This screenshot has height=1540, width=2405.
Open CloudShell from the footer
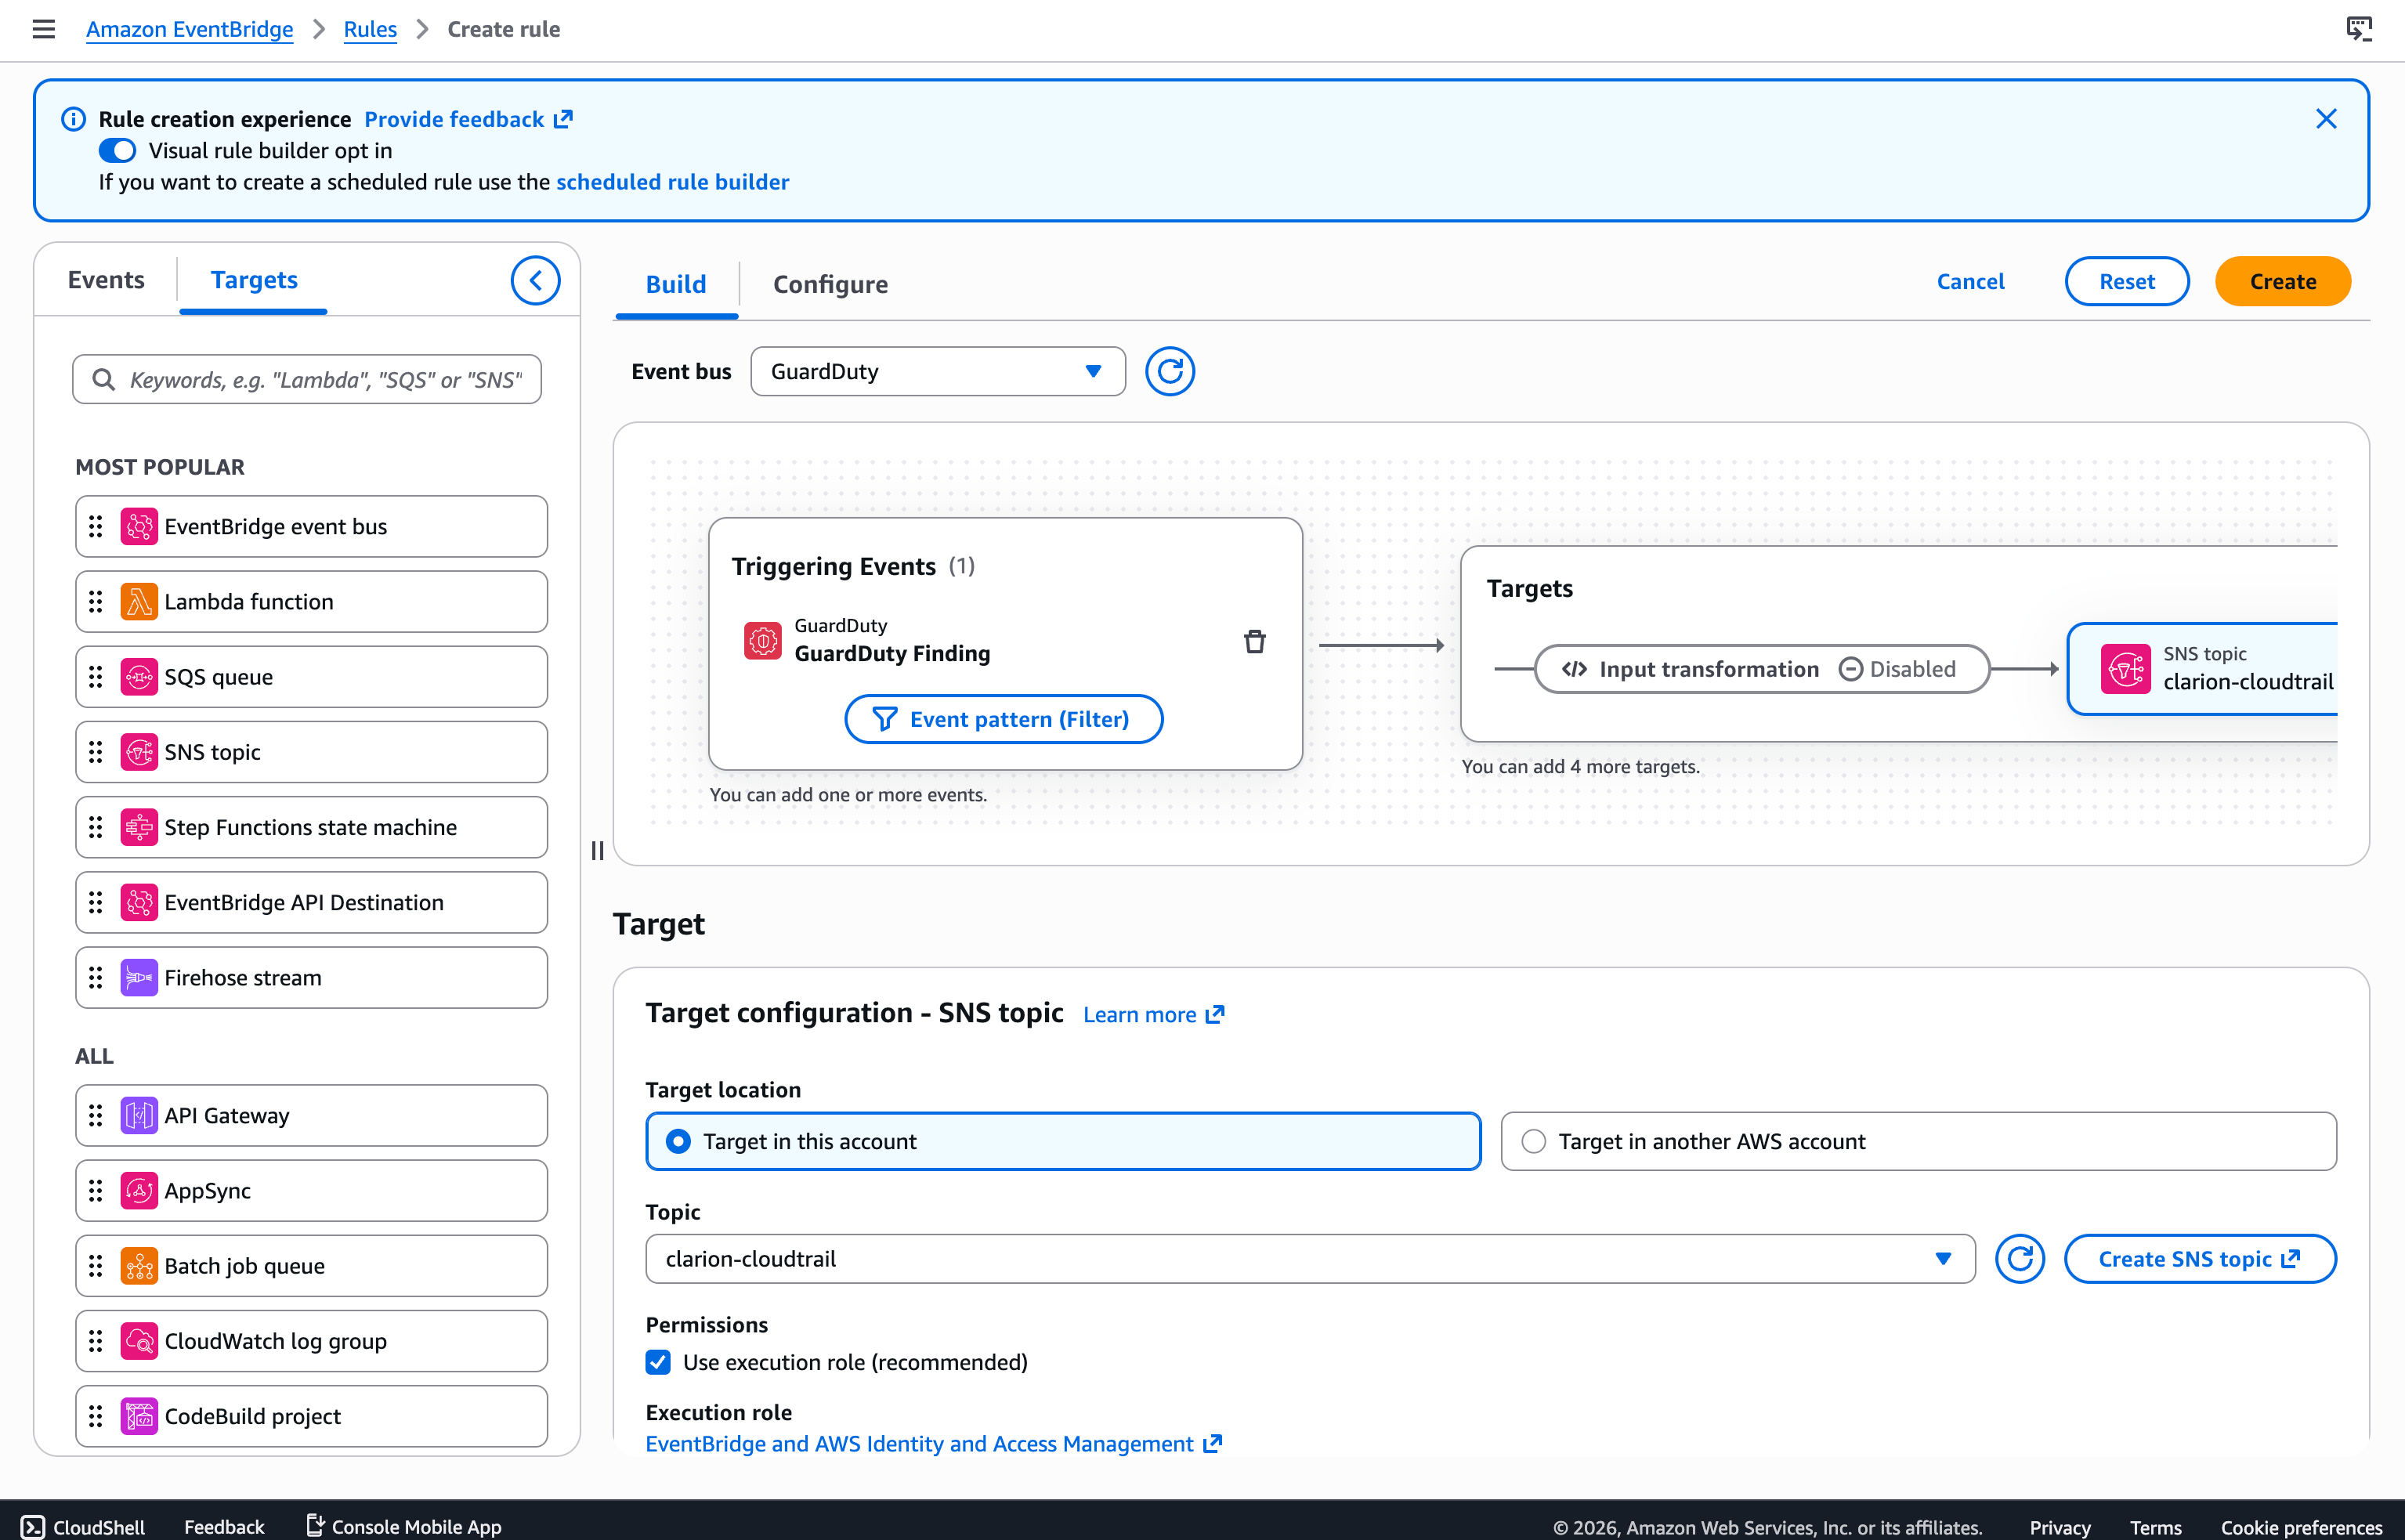84,1526
